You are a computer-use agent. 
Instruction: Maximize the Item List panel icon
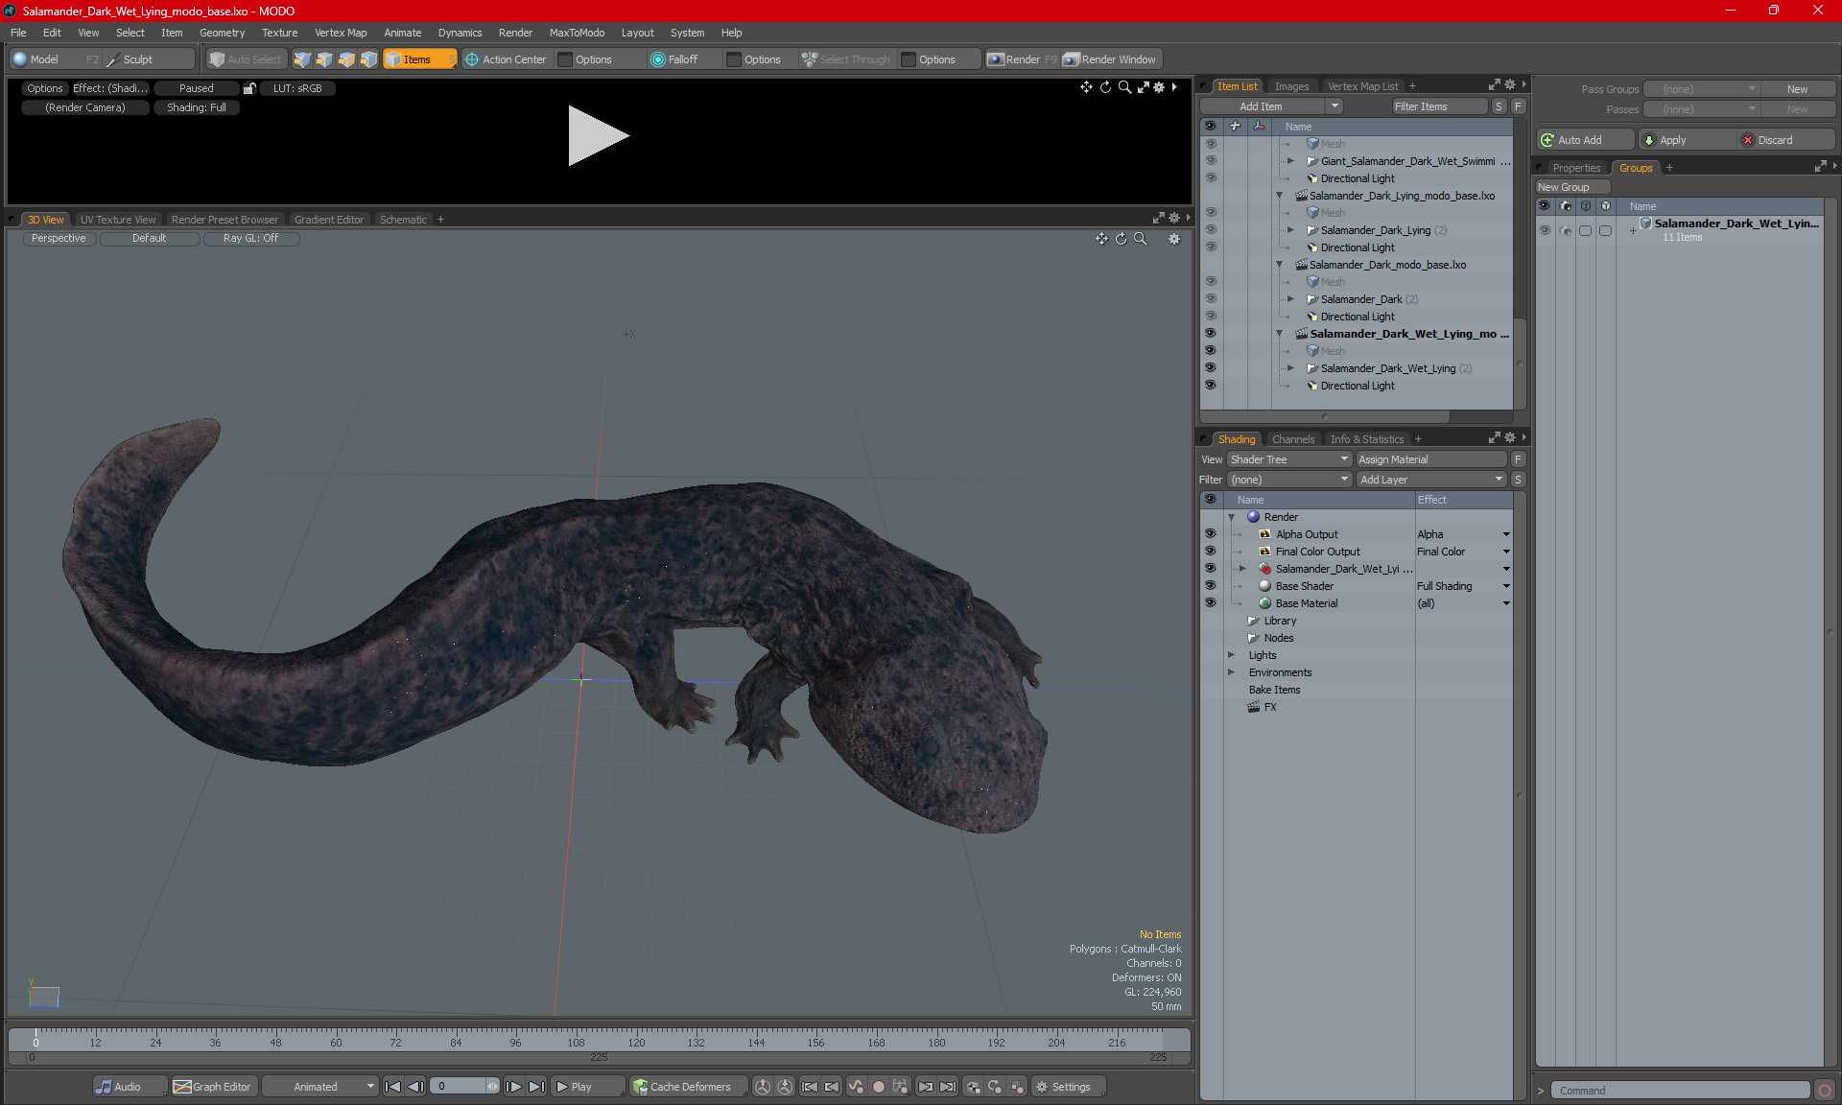point(1494,85)
